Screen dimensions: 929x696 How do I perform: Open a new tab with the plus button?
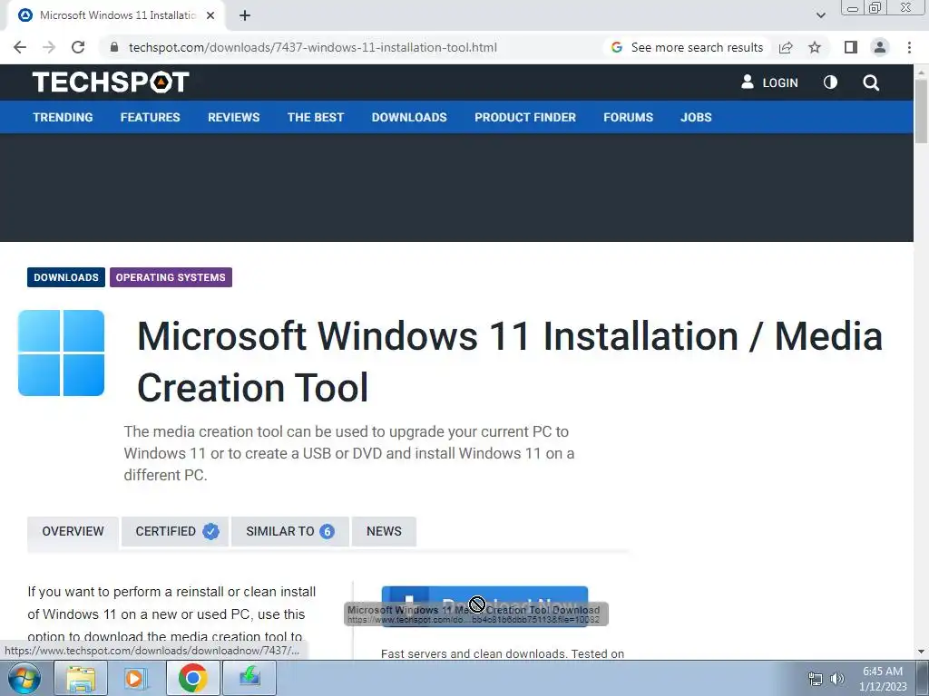(245, 16)
